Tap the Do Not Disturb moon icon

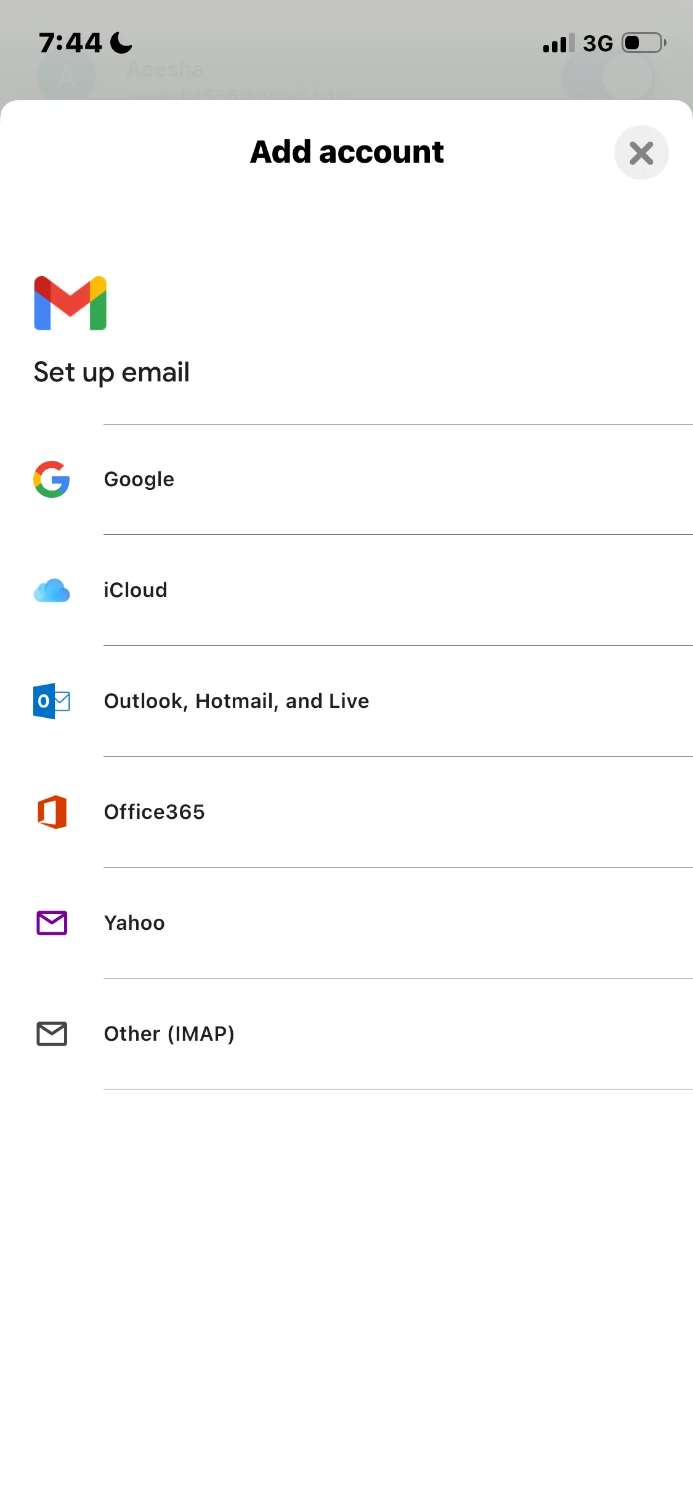121,43
